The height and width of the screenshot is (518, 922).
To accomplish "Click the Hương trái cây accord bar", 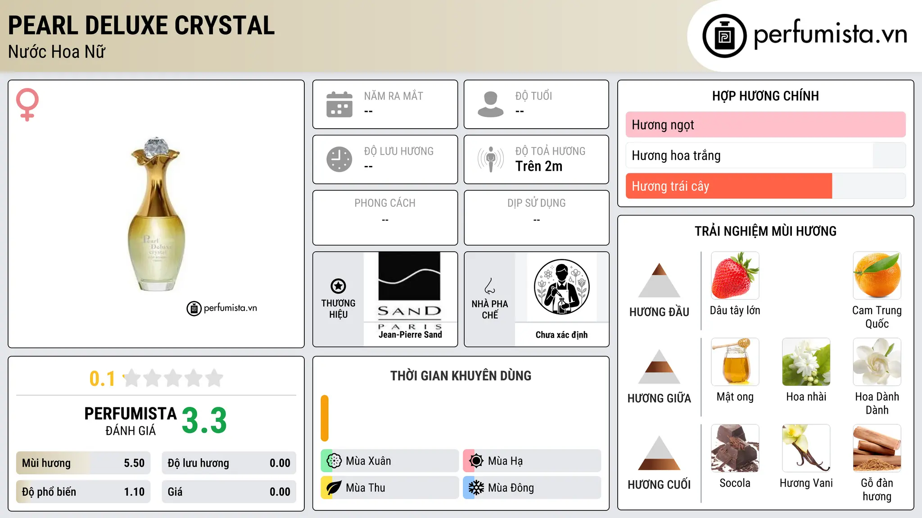I will point(765,186).
